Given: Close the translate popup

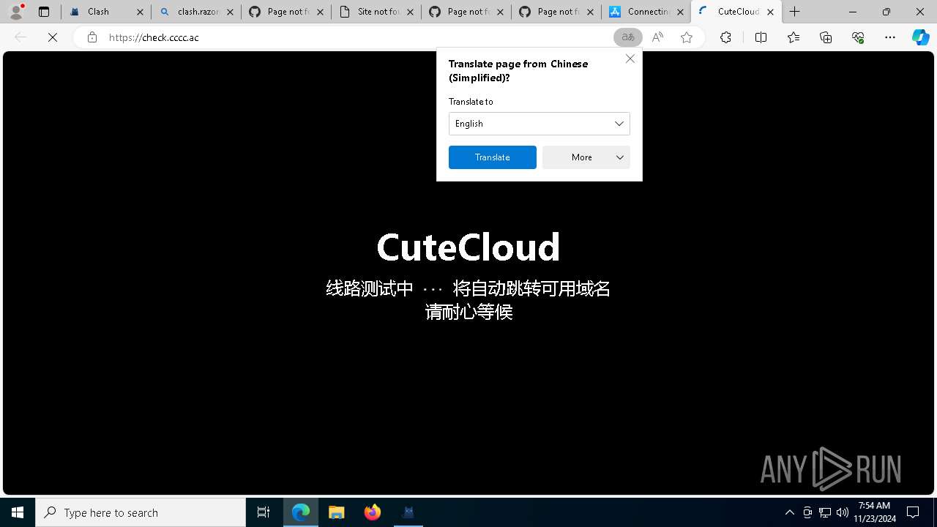Looking at the screenshot, I should (x=630, y=59).
